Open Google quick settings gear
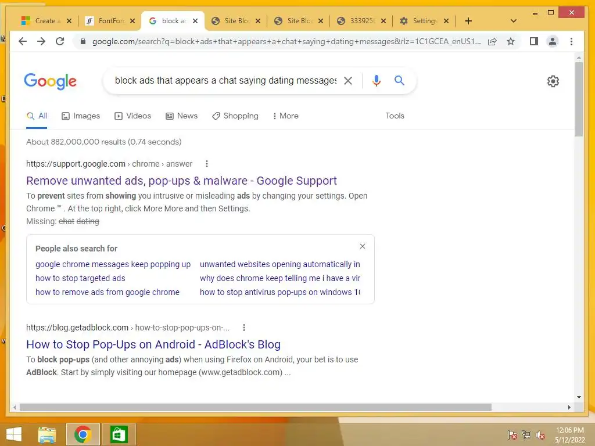Viewport: 595px width, 446px height. [553, 81]
